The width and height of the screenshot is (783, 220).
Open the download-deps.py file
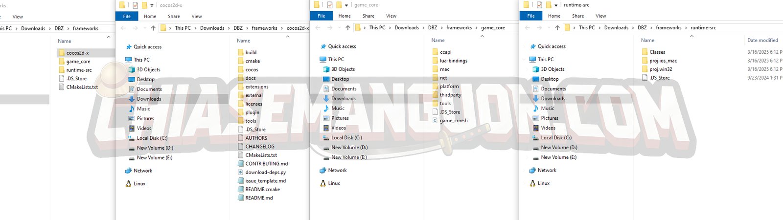coord(265,172)
